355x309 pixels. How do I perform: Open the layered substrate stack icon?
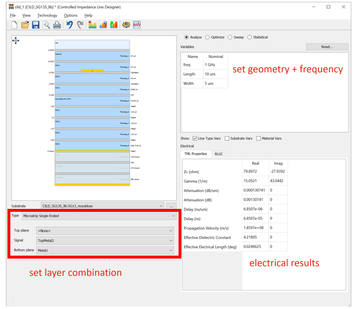click(93, 25)
